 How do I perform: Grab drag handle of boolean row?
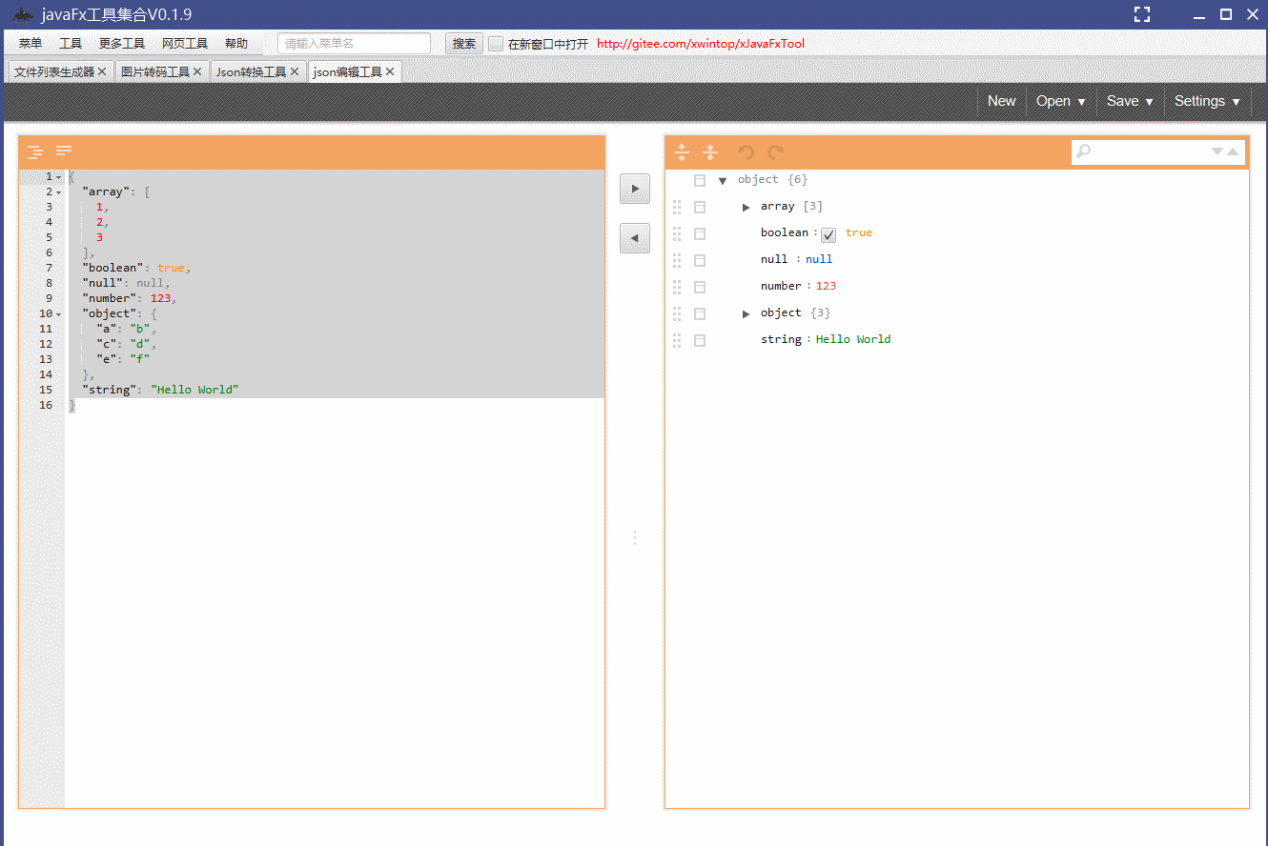[678, 233]
